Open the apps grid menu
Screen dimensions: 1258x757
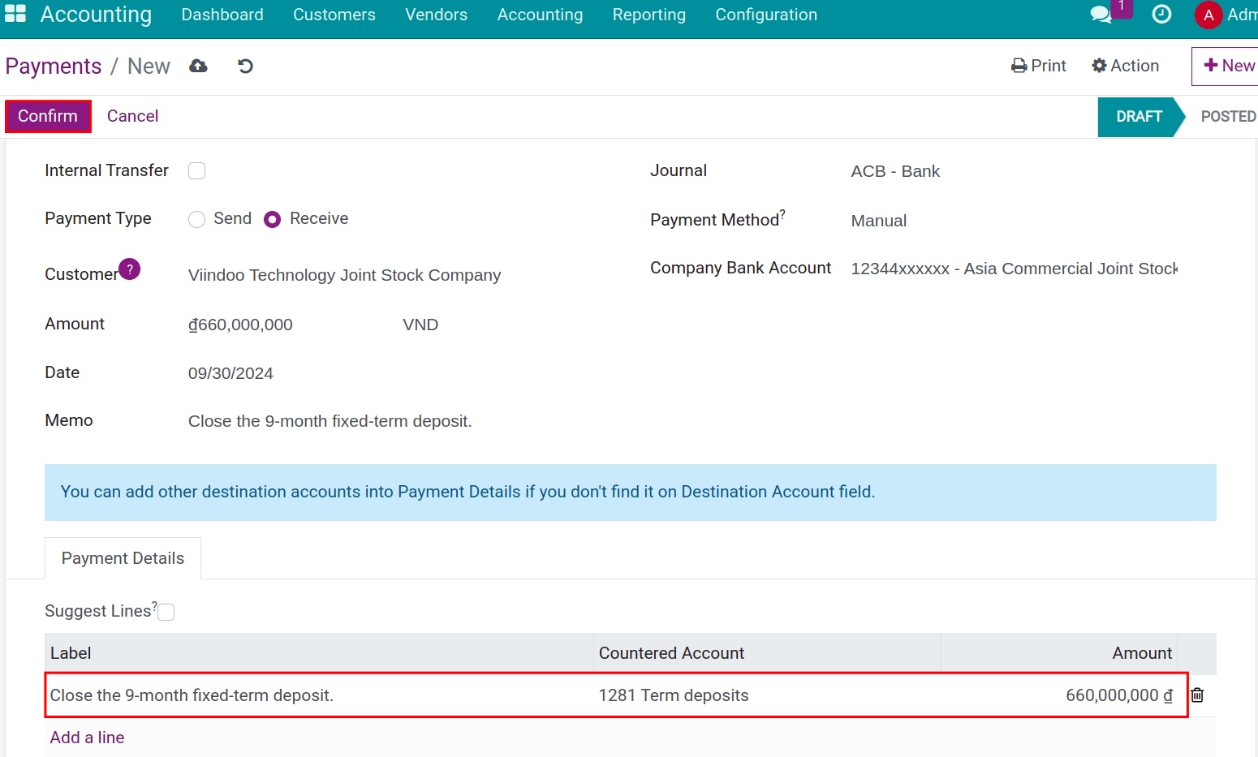pos(15,13)
